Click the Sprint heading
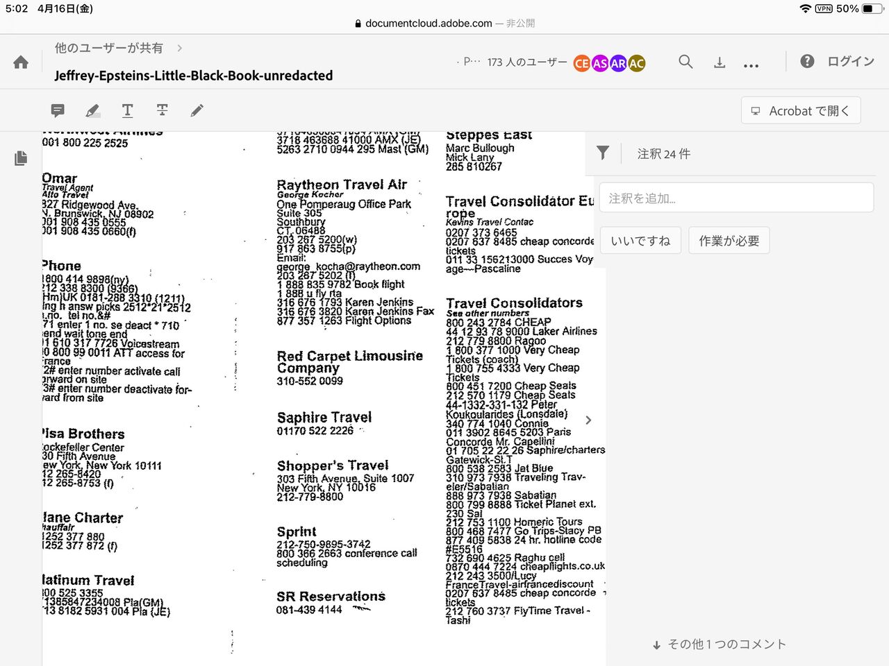This screenshot has height=666, width=889. pyautogui.click(x=297, y=532)
